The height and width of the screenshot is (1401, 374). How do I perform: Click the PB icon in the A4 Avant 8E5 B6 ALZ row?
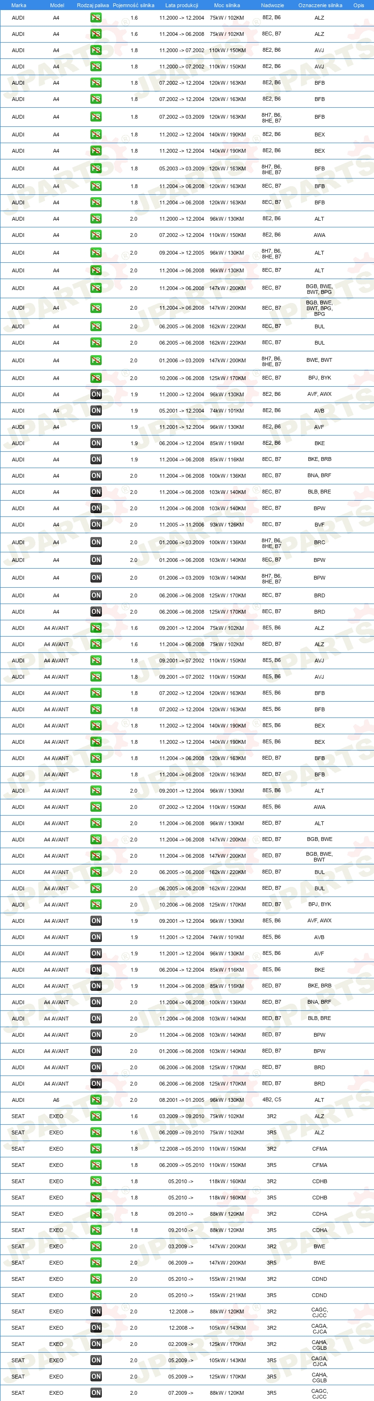(x=96, y=628)
